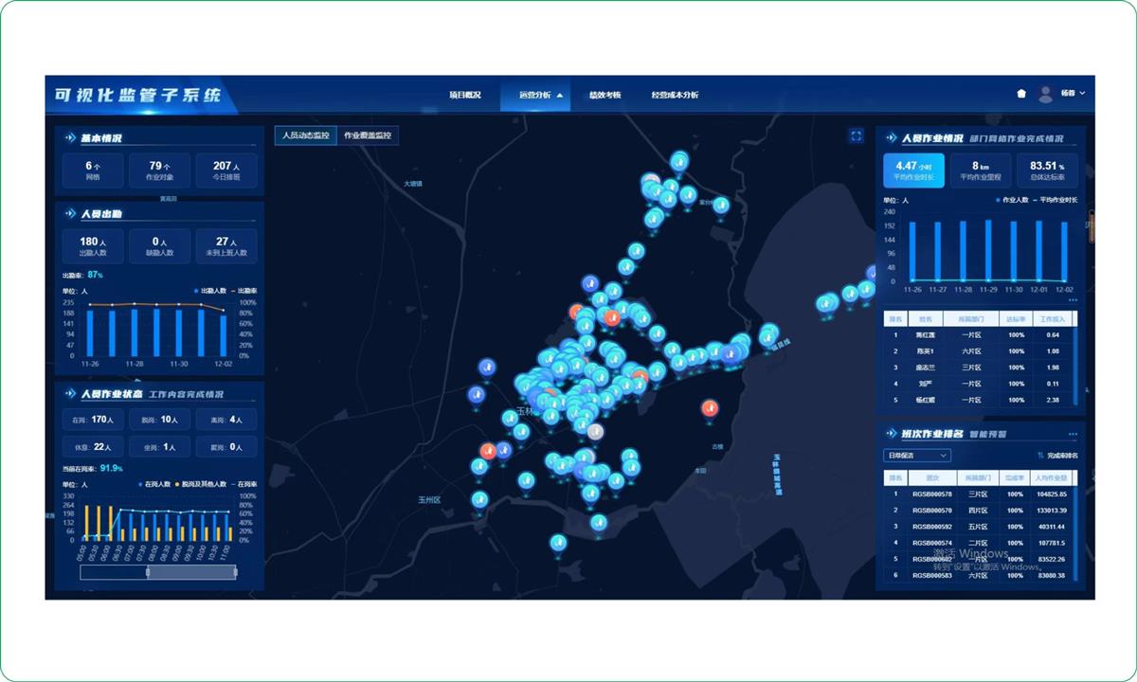Click the 平均作业时长 4.47 小时 card

point(913,170)
